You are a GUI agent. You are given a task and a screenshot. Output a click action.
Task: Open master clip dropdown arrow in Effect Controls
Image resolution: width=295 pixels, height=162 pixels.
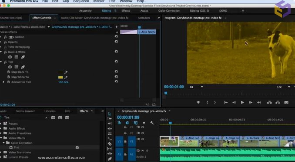tap(49, 27)
